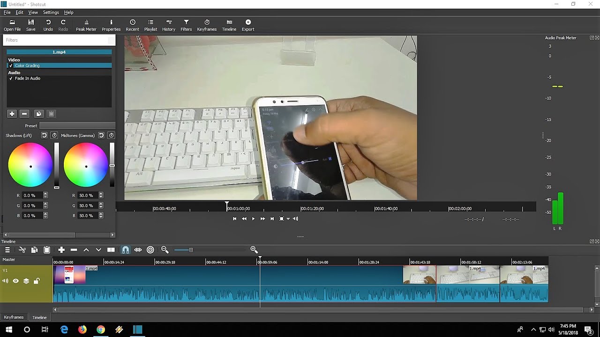
Task: Copy the filters with copy button
Action: (39, 114)
